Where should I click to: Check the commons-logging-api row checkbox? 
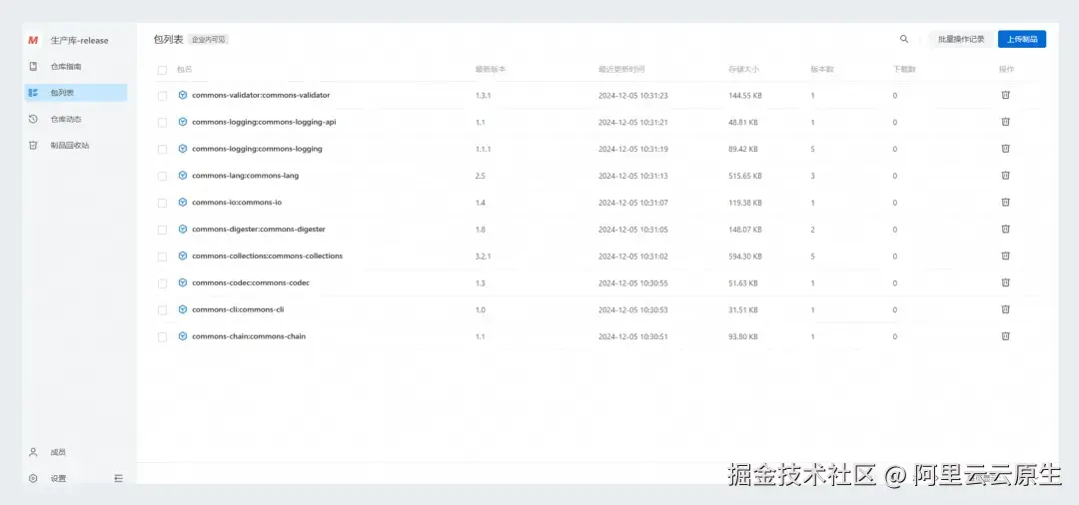(x=163, y=123)
